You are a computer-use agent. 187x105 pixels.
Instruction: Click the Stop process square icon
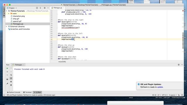(x=7, y=72)
